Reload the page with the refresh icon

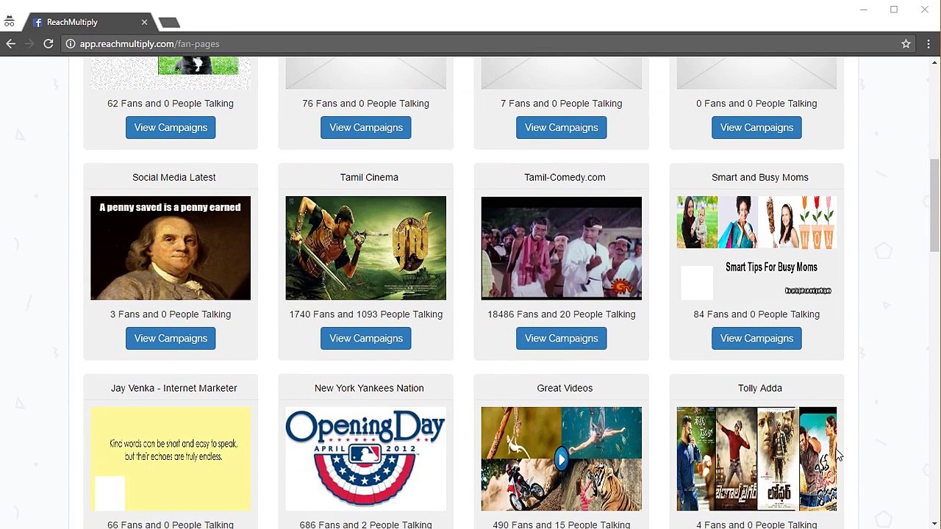(x=49, y=44)
